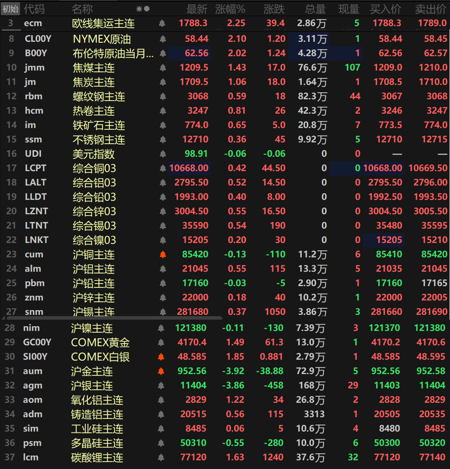The height and width of the screenshot is (469, 450).
Task: Sort by the 最新 column header
Action: tap(197, 9)
